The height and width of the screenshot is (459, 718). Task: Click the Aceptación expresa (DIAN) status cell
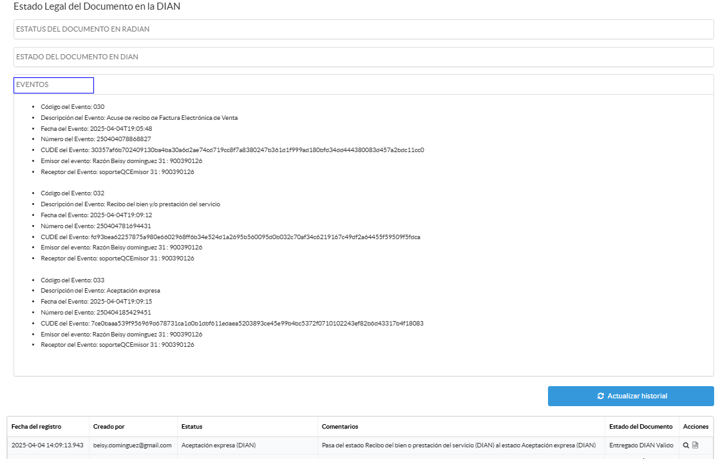pos(216,445)
